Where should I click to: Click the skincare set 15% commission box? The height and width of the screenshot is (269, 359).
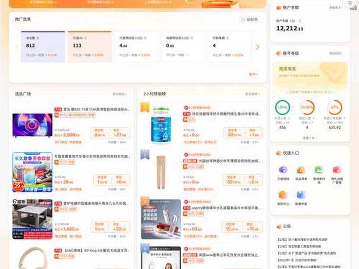pyautogui.click(x=242, y=227)
